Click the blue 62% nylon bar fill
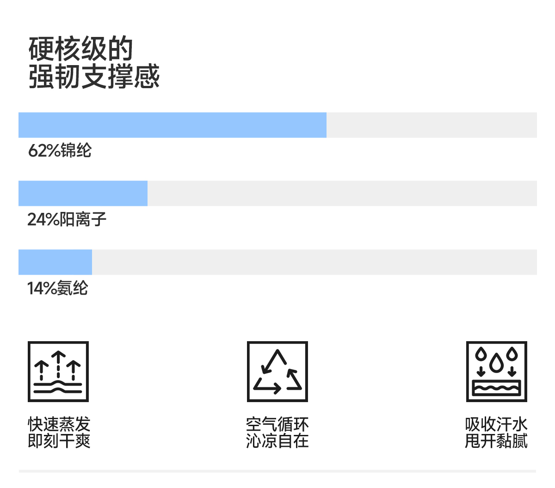The image size is (555, 488). (173, 125)
